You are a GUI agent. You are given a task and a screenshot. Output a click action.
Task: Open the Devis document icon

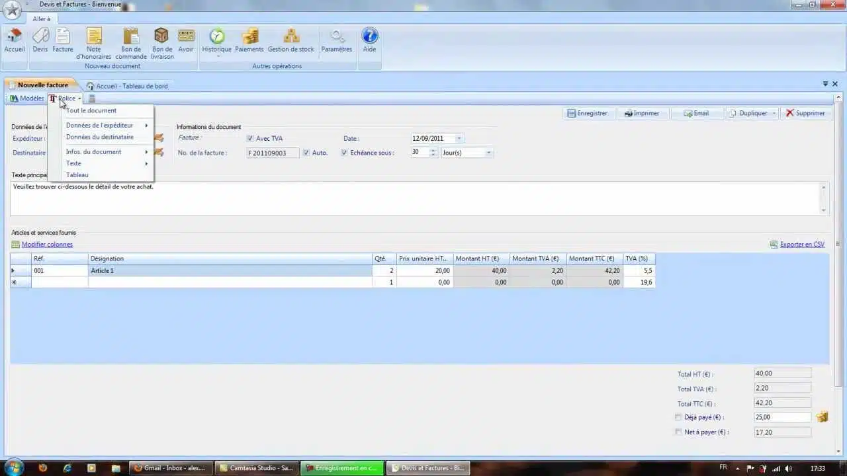[x=40, y=37]
